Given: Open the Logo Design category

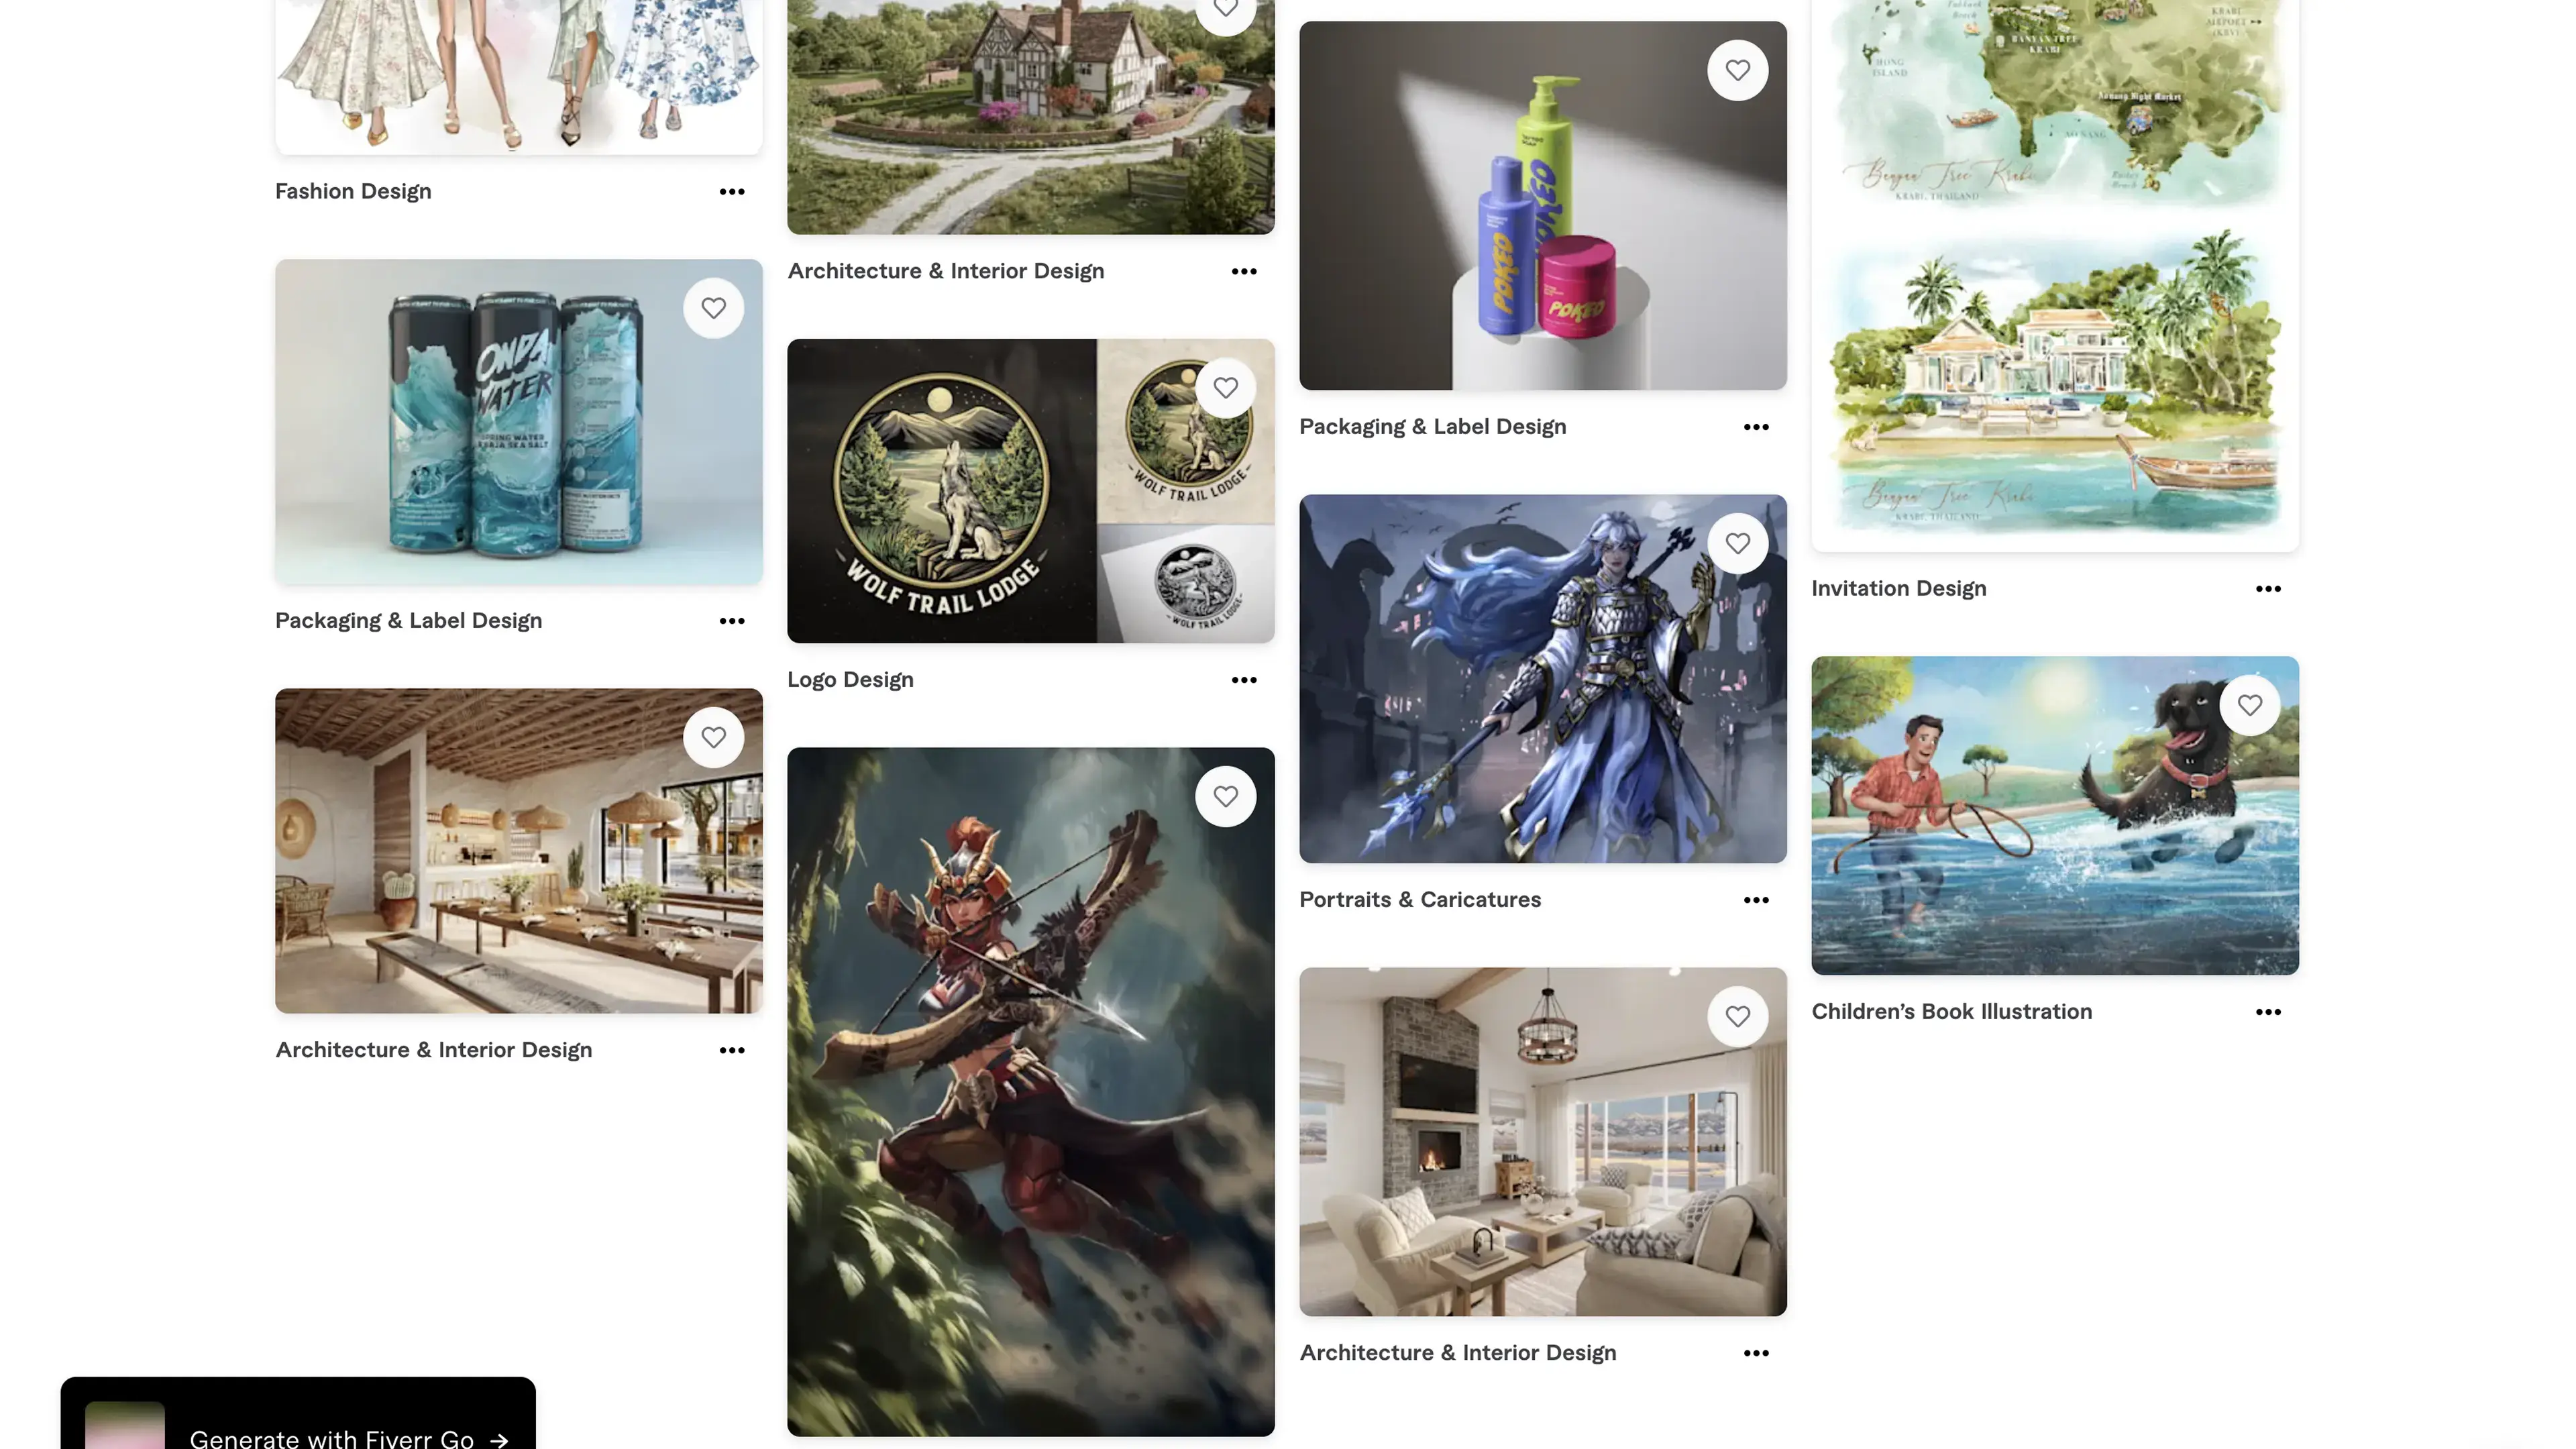Looking at the screenshot, I should click(x=850, y=680).
